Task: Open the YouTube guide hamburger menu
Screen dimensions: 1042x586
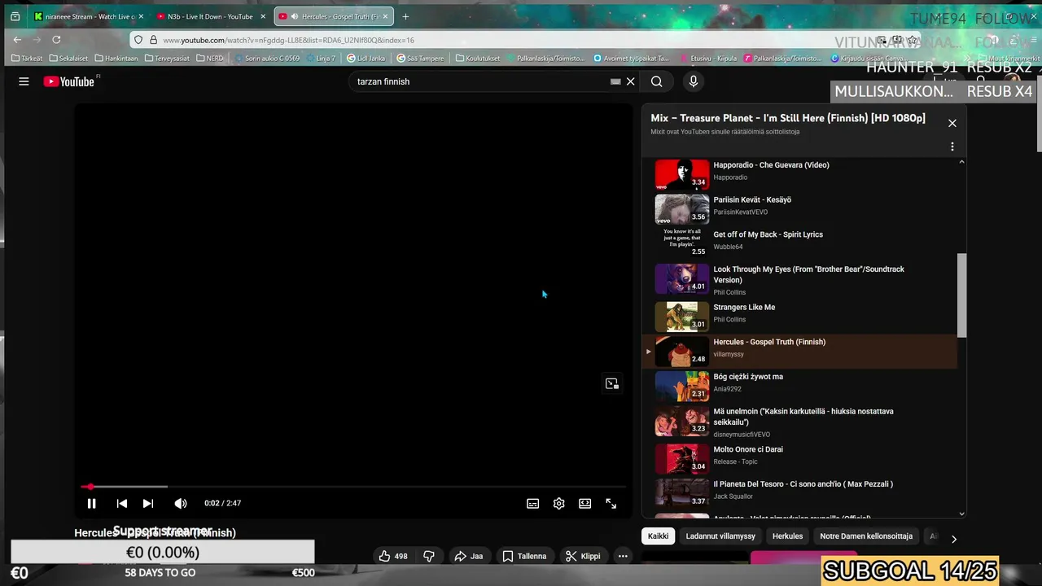Action: (x=24, y=81)
